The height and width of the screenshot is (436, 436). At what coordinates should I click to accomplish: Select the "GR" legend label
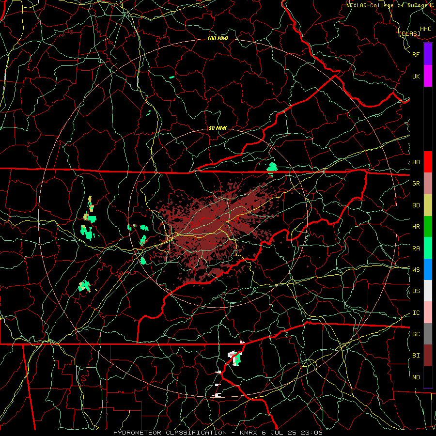click(x=416, y=184)
